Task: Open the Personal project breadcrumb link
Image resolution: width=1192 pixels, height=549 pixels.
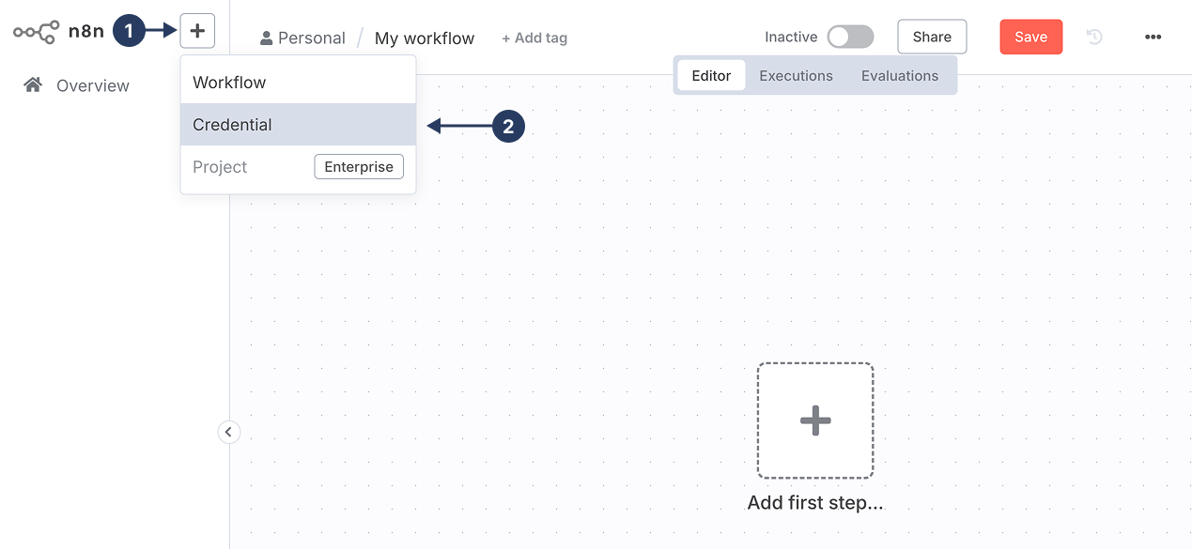Action: tap(311, 38)
